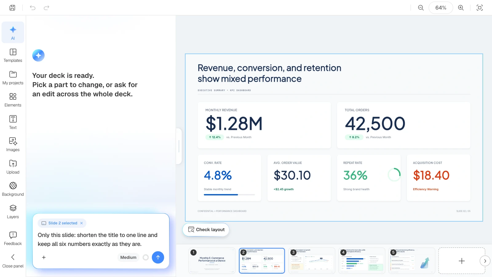This screenshot has width=492, height=277.
Task: Click the Check layout button
Action: click(x=206, y=230)
